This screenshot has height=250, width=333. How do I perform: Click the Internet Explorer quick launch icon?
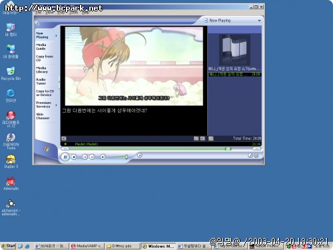(x=27, y=246)
